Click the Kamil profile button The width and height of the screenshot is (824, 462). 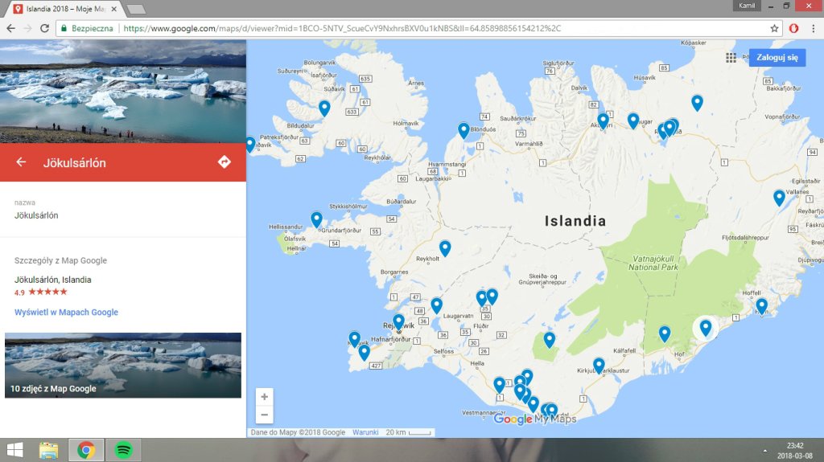click(747, 6)
